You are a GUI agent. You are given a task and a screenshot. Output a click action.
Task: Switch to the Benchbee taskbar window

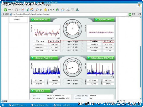click(x=63, y=105)
